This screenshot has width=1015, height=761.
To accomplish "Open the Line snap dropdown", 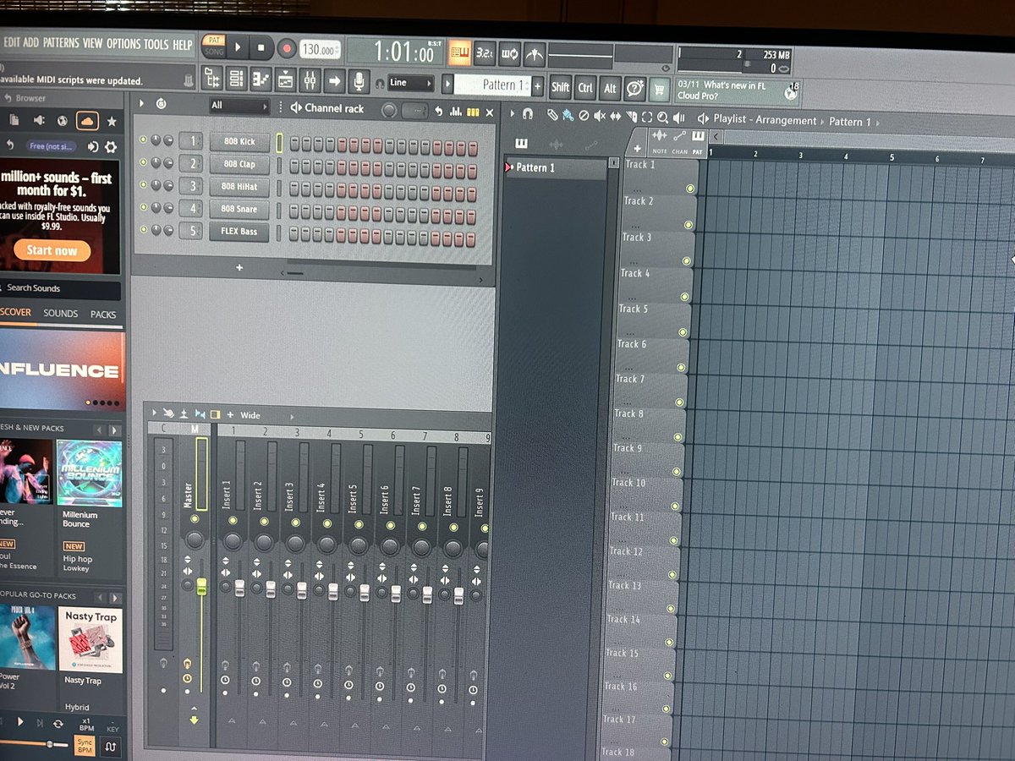I will point(410,83).
